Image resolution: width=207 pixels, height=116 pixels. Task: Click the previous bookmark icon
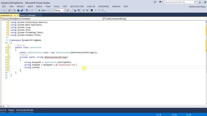coord(95,10)
